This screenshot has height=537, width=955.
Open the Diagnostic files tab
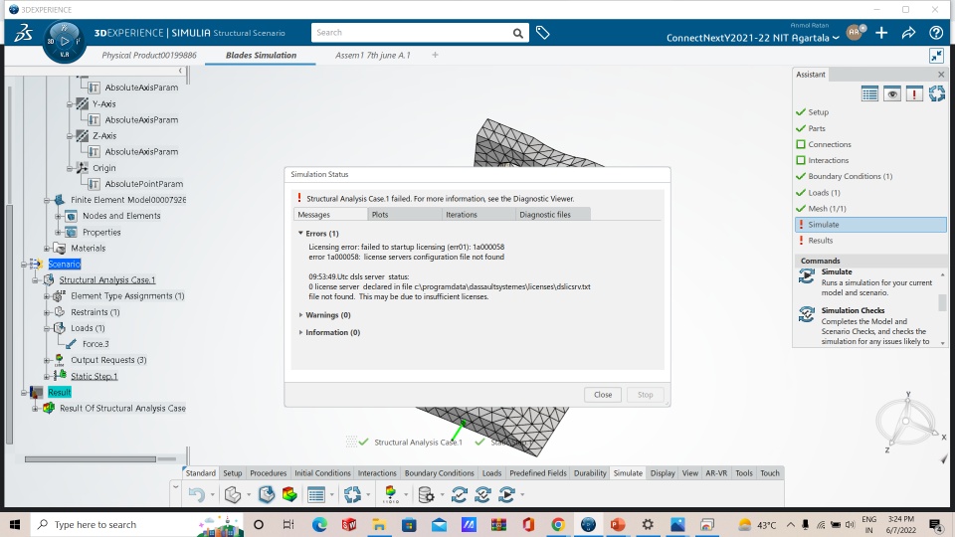coord(553,215)
